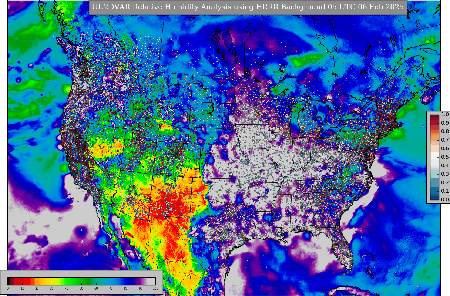The image size is (450, 296).
Task: Click the 100 label on bottom humidity colorbar
Action: click(x=155, y=289)
